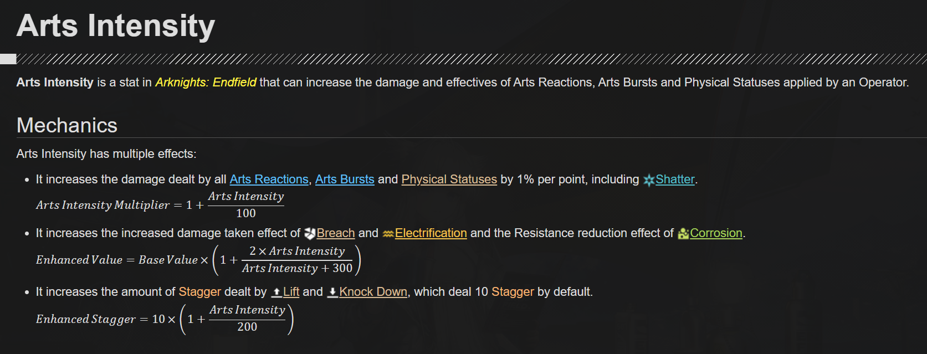
Task: Click the Mechanics section heading
Action: pos(67,126)
